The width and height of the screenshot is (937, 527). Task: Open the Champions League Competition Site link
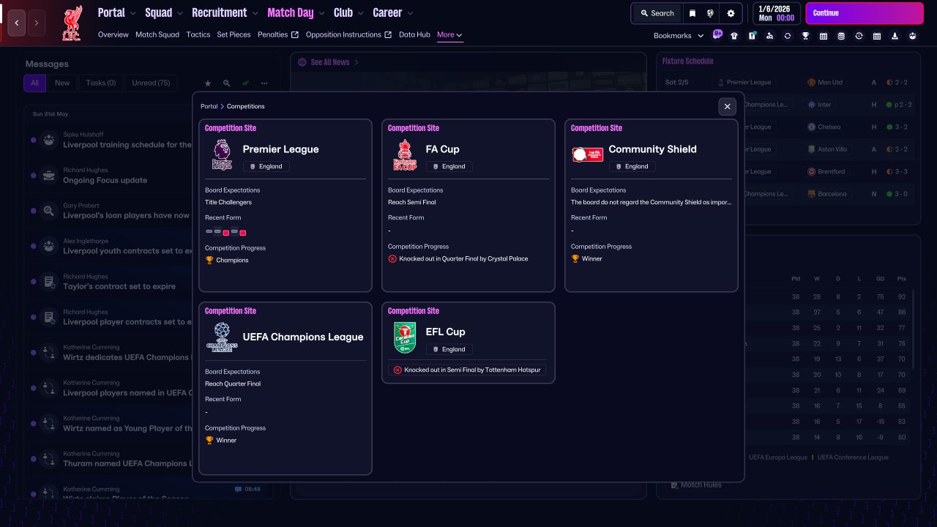(230, 311)
